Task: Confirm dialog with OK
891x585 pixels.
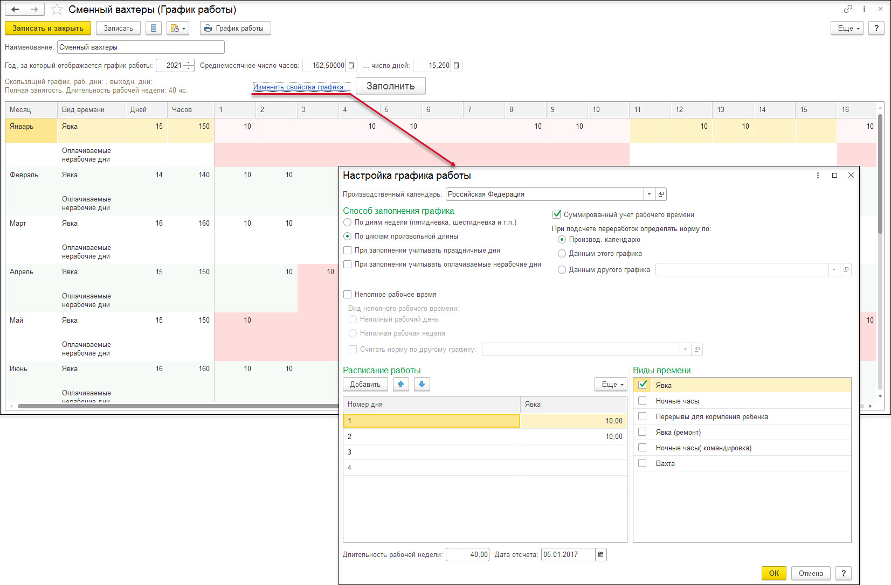Action: 774,573
